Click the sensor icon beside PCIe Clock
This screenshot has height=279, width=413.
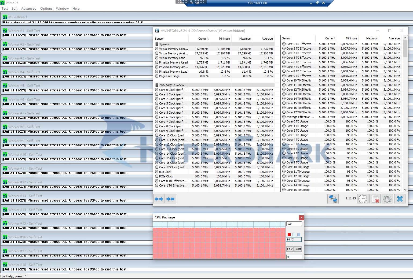tap(157, 176)
